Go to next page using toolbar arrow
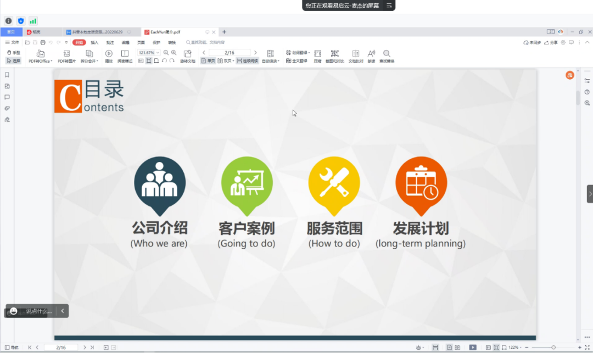The width and height of the screenshot is (593, 353). click(x=255, y=53)
